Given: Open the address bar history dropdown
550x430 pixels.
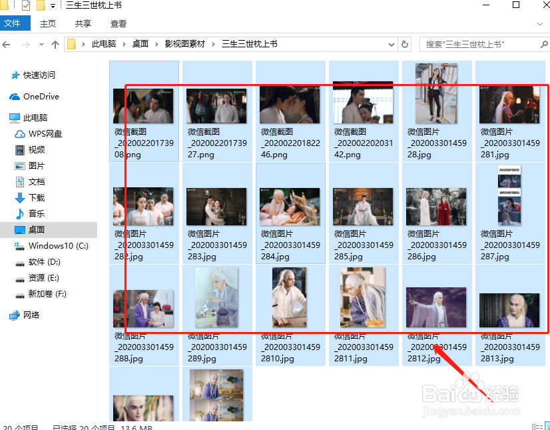Looking at the screenshot, I should coord(392,44).
